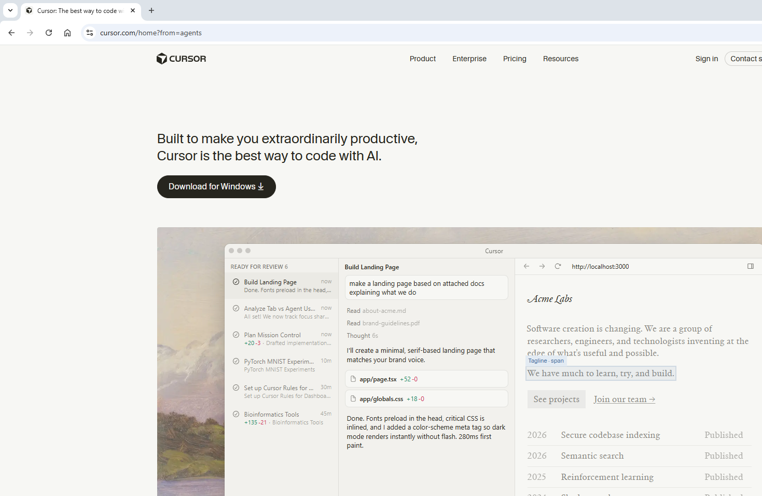Reload the current page

coord(49,33)
